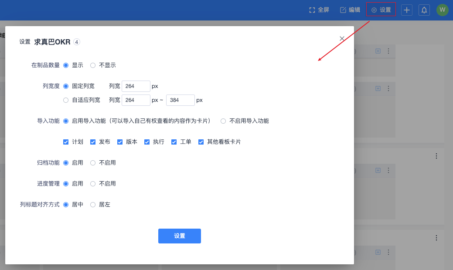The width and height of the screenshot is (453, 270).
Task: Select 不显示 for 在制品数量
Action: (x=93, y=65)
